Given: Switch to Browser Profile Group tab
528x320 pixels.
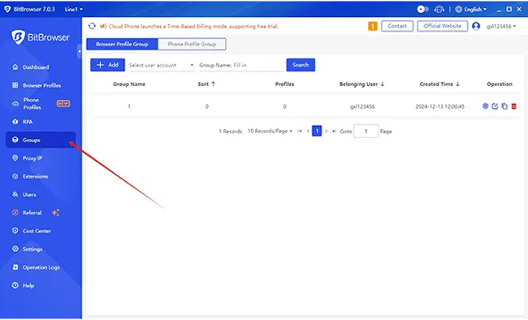Looking at the screenshot, I should (122, 44).
